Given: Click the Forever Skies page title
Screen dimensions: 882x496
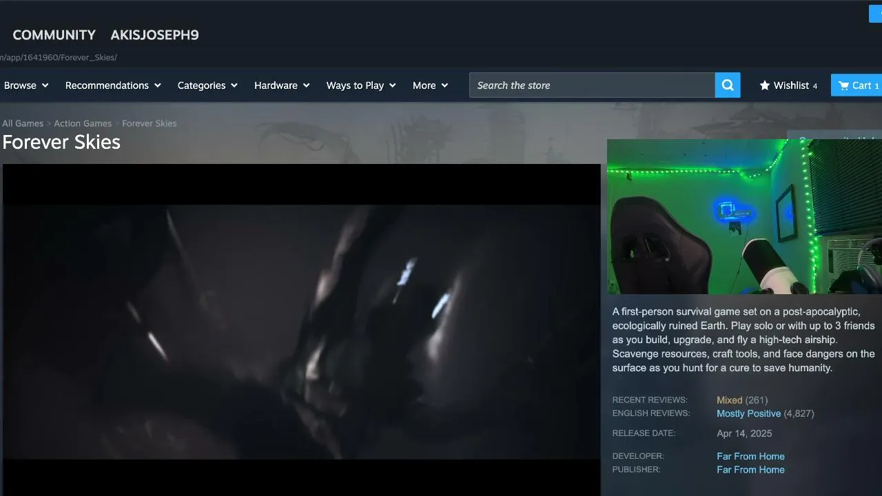Looking at the screenshot, I should point(61,142).
